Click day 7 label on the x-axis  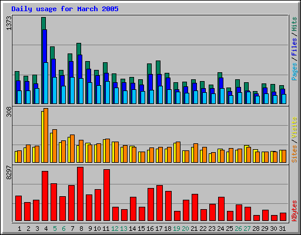coord(72,229)
